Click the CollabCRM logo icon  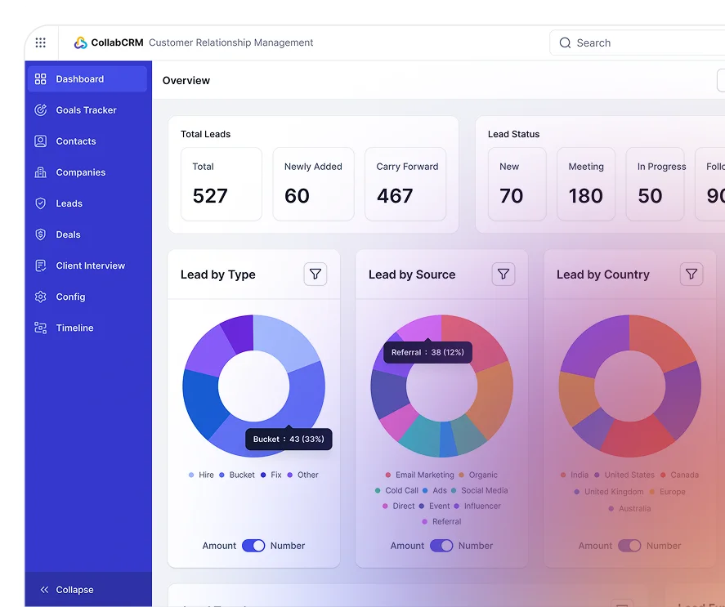pos(80,43)
